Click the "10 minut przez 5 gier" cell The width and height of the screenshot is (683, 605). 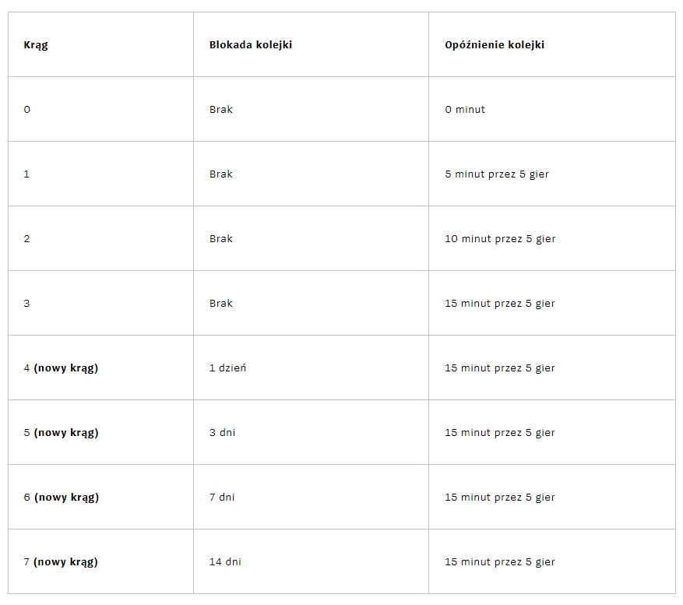[x=500, y=239]
